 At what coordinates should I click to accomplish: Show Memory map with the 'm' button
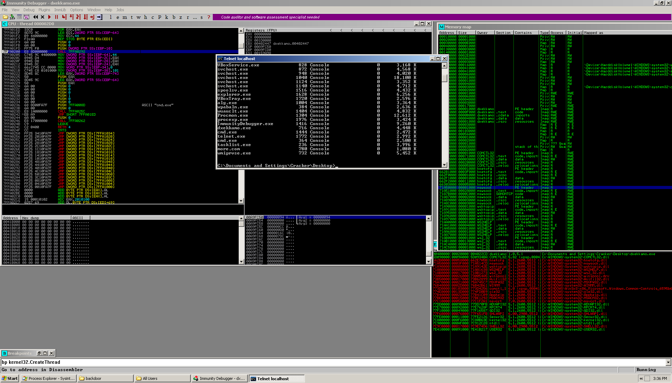coord(125,17)
